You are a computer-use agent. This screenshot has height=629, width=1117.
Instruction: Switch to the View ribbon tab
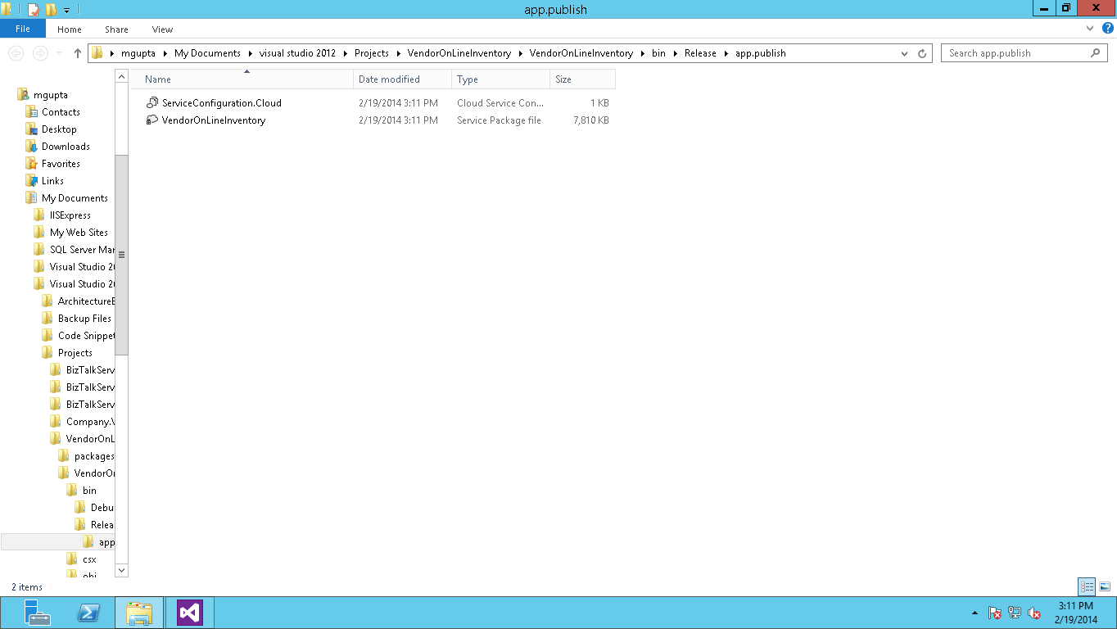[162, 29]
